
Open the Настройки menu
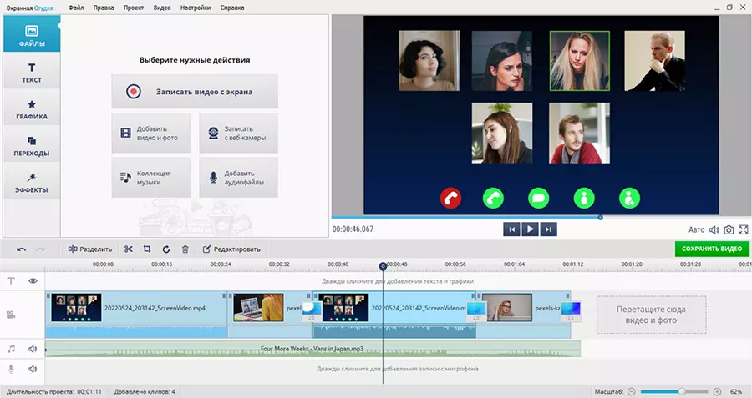point(196,7)
